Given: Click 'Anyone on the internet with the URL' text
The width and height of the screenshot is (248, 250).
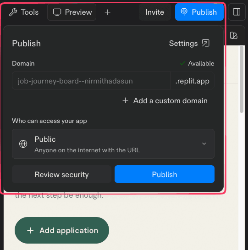Looking at the screenshot, I should (x=87, y=150).
